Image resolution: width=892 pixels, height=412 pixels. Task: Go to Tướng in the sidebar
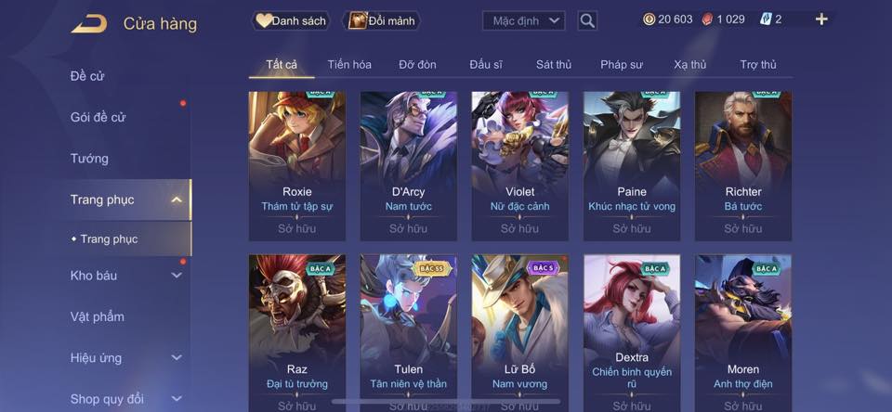click(x=89, y=159)
